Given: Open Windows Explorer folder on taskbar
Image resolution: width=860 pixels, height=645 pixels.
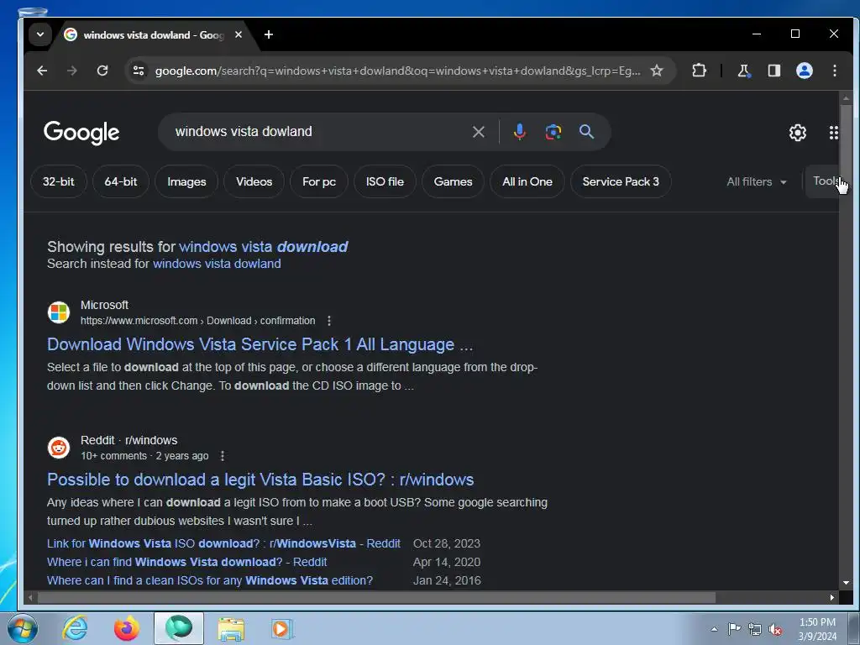Looking at the screenshot, I should click(x=231, y=628).
